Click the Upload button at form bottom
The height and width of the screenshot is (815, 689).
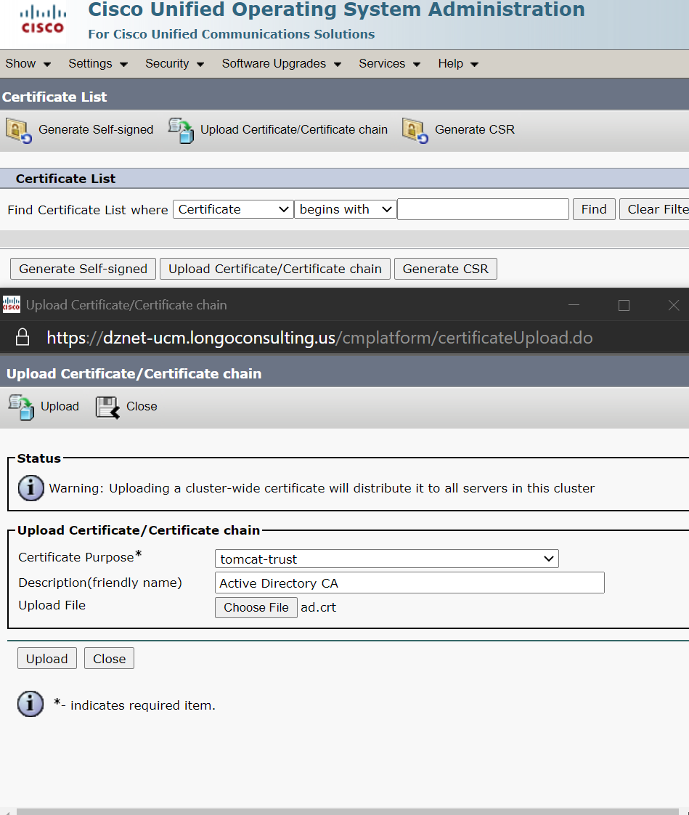46,659
